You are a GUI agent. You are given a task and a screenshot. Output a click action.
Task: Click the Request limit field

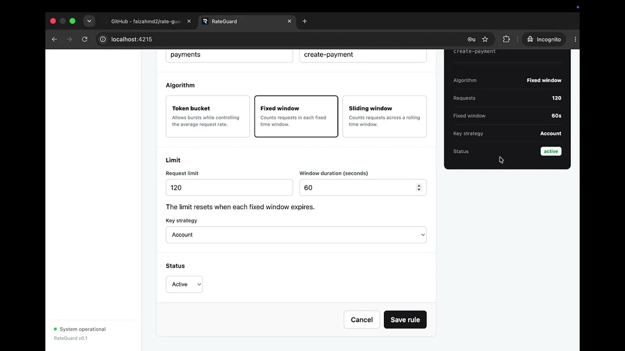pyautogui.click(x=229, y=188)
